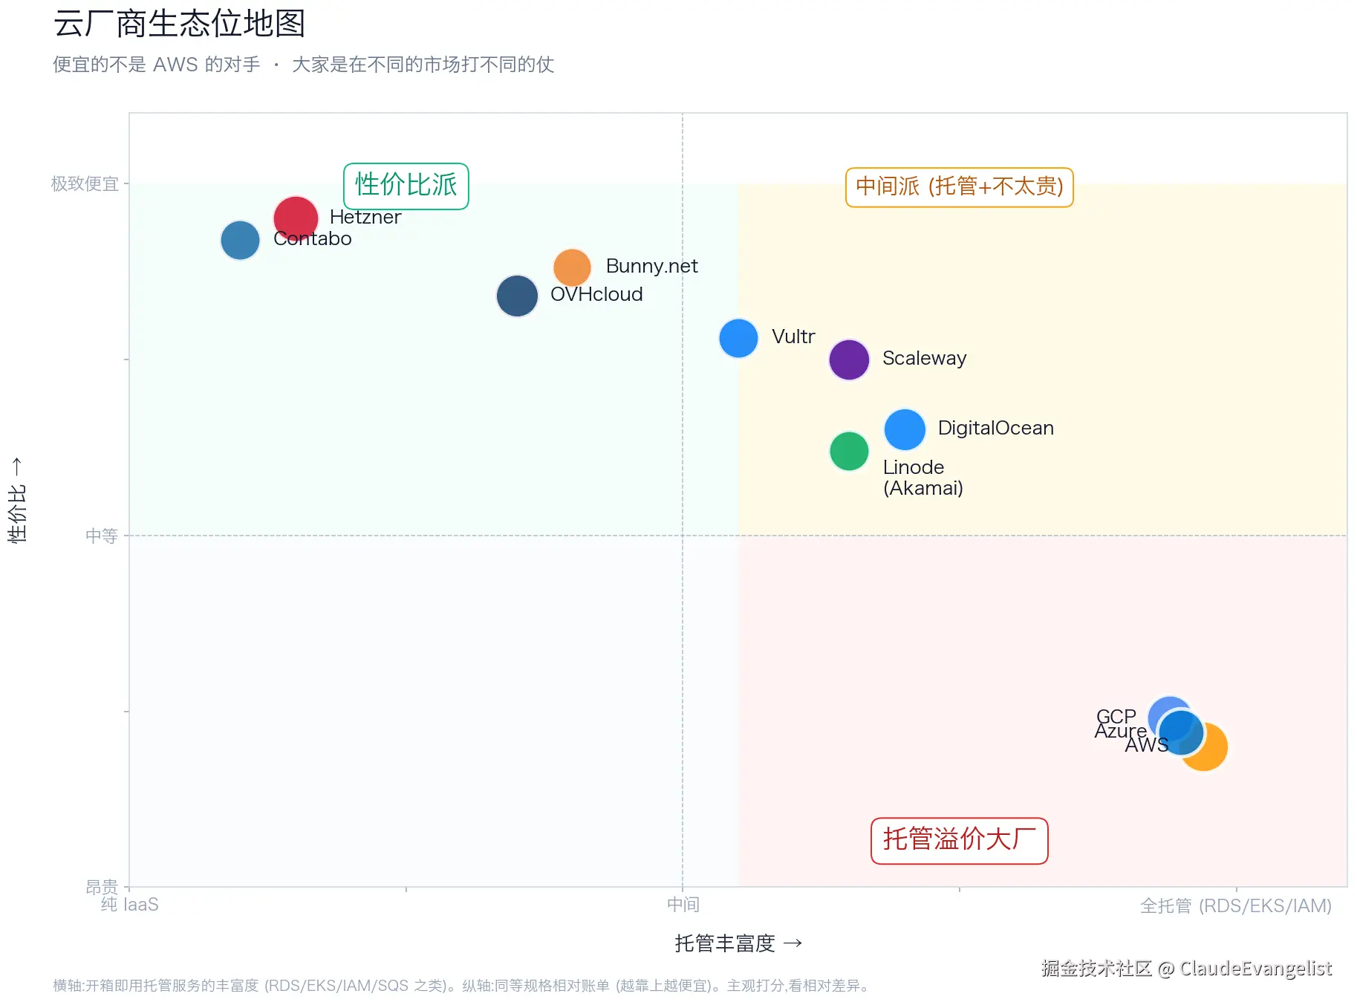Click the "Hetzner" label
1357x1005 pixels.
click(x=365, y=217)
